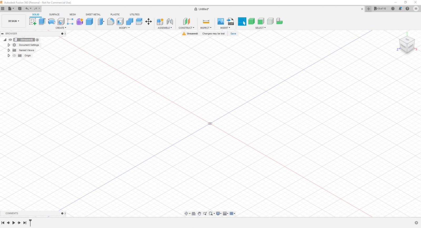
Task: Open the Help question mark icon
Action: [407, 9]
